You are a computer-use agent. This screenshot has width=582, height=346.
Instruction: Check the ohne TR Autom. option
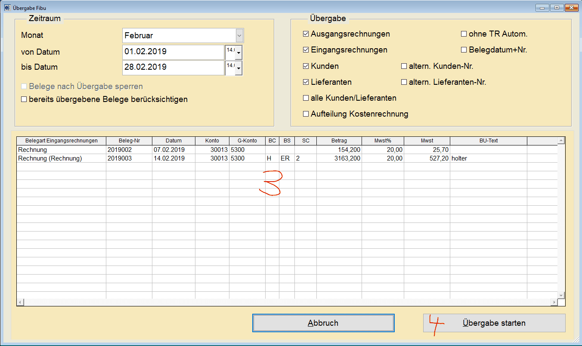tap(464, 34)
